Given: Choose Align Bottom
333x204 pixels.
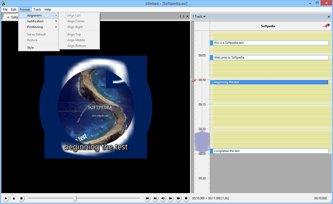Looking at the screenshot, I should 79,46.
